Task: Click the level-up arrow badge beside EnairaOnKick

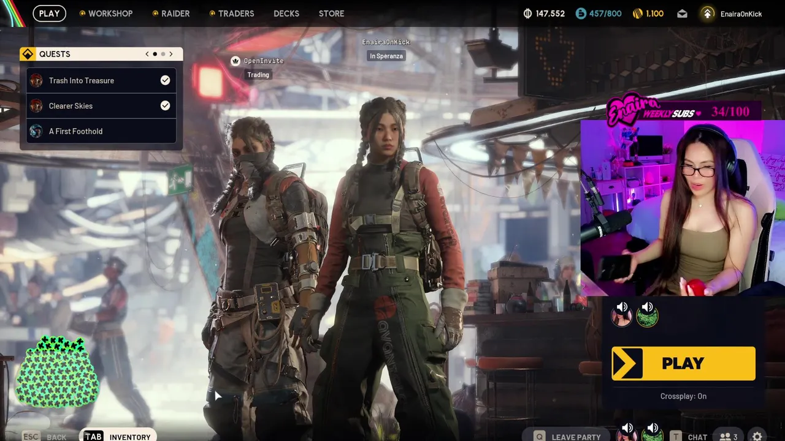Action: pos(708,13)
